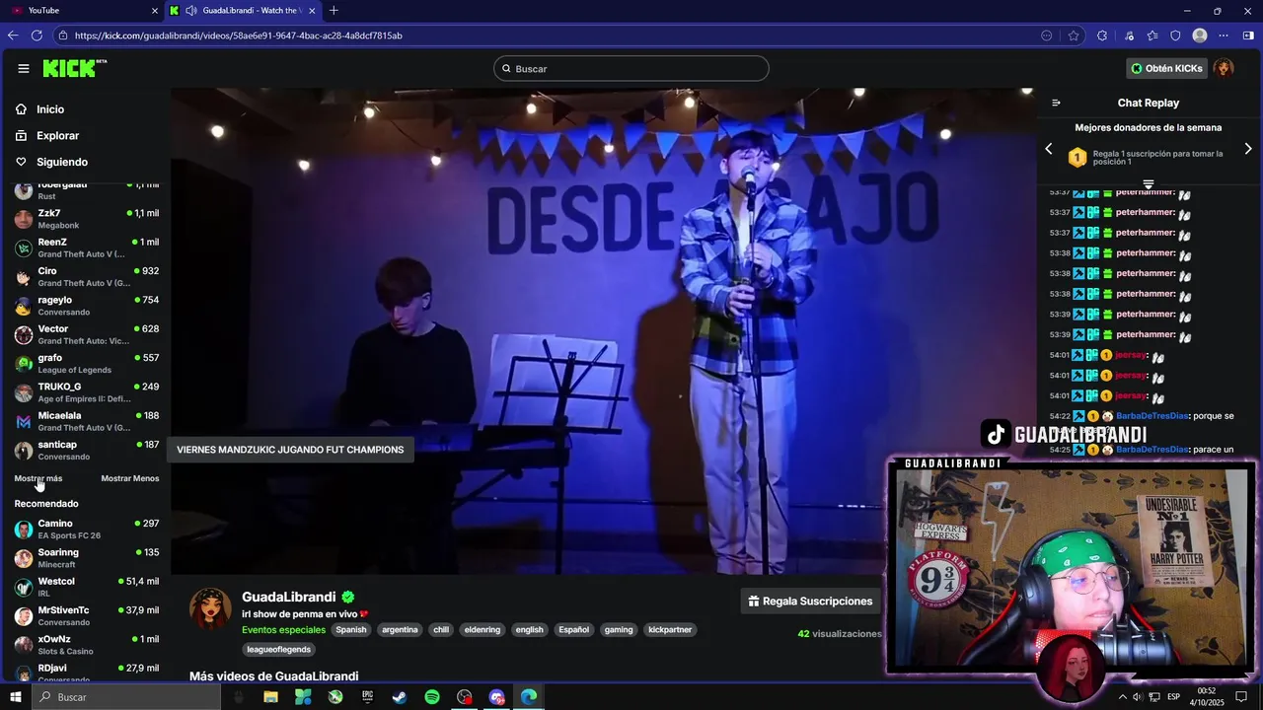The height and width of the screenshot is (710, 1263).
Task: Open Spotify from taskbar
Action: click(x=432, y=697)
